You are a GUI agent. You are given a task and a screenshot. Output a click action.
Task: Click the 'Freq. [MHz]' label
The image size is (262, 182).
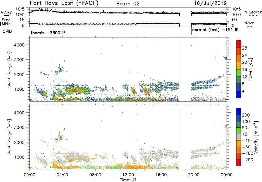pos(6,23)
